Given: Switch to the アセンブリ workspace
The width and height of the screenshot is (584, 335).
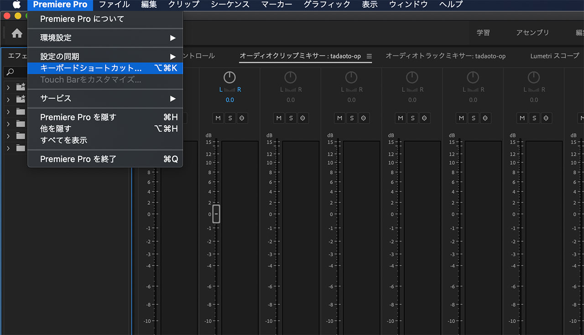Looking at the screenshot, I should 532,33.
